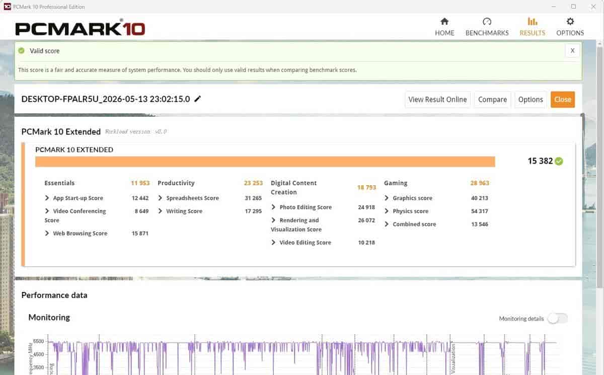This screenshot has height=375, width=604.
Task: Expand Graphics score
Action: [x=387, y=198]
